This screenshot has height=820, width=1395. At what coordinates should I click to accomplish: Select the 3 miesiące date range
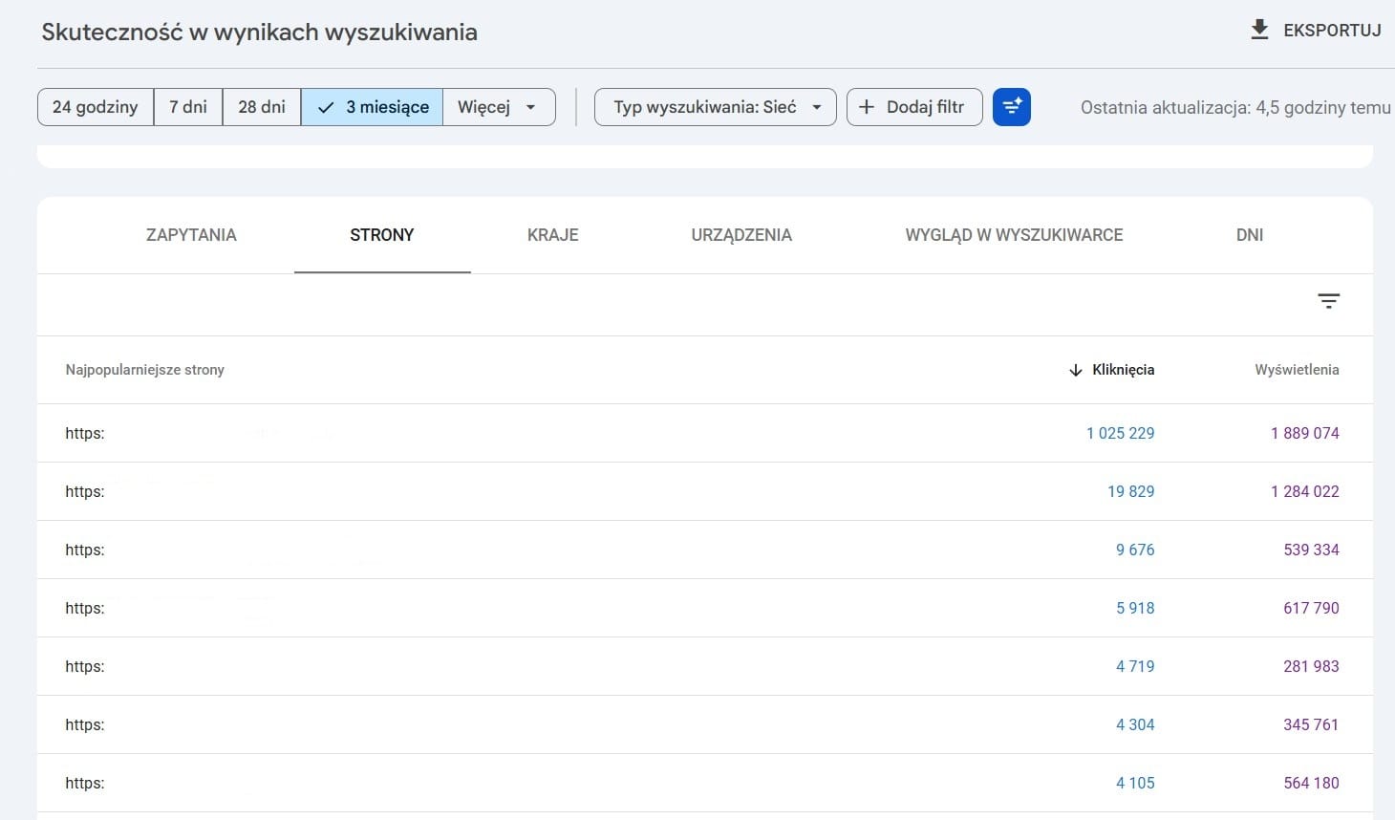(x=372, y=107)
